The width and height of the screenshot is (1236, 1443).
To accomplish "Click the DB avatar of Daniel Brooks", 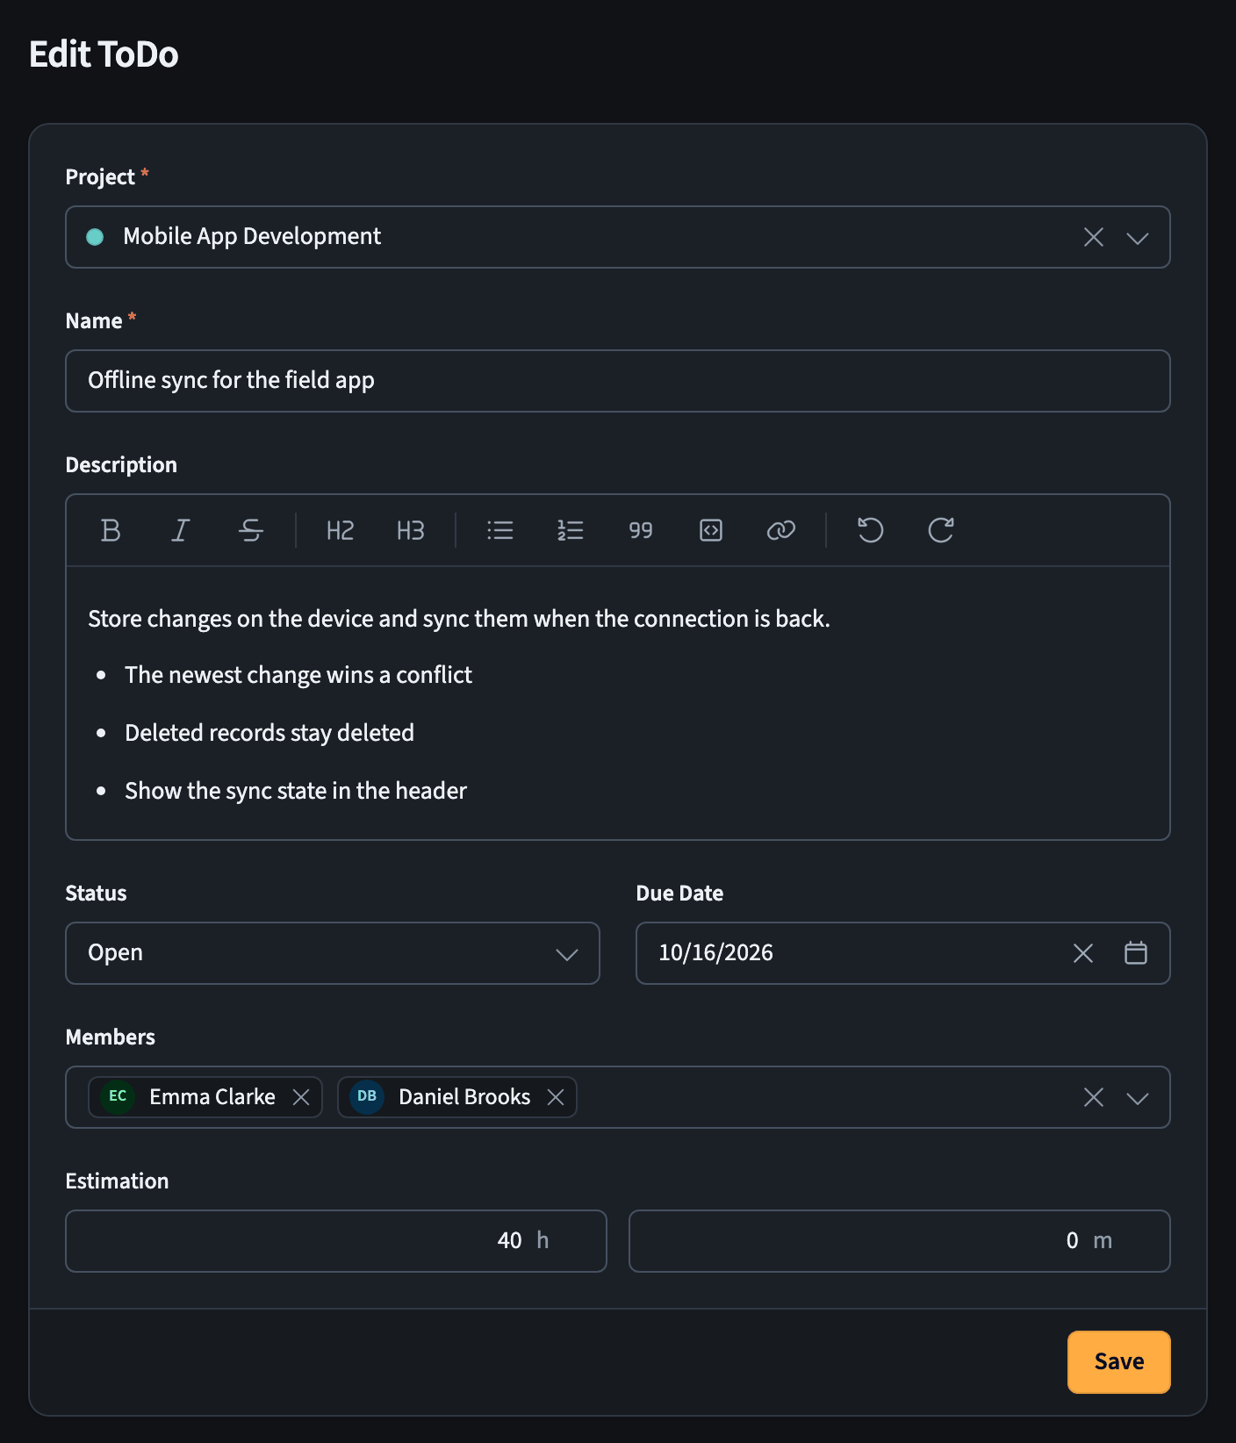I will pyautogui.click(x=367, y=1096).
